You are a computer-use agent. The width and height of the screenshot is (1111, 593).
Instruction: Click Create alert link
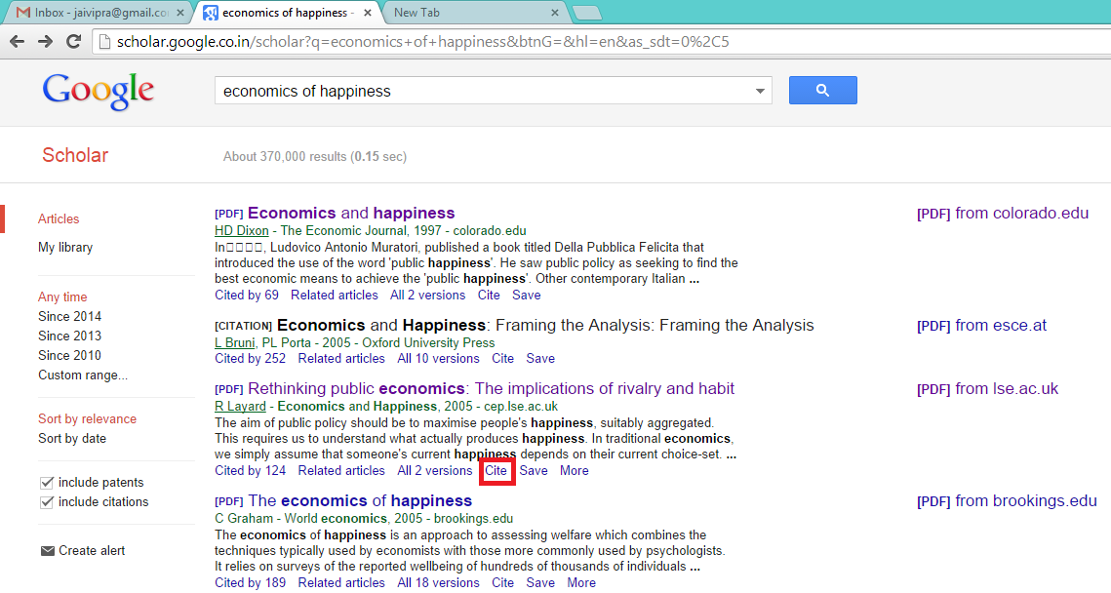[x=92, y=550]
